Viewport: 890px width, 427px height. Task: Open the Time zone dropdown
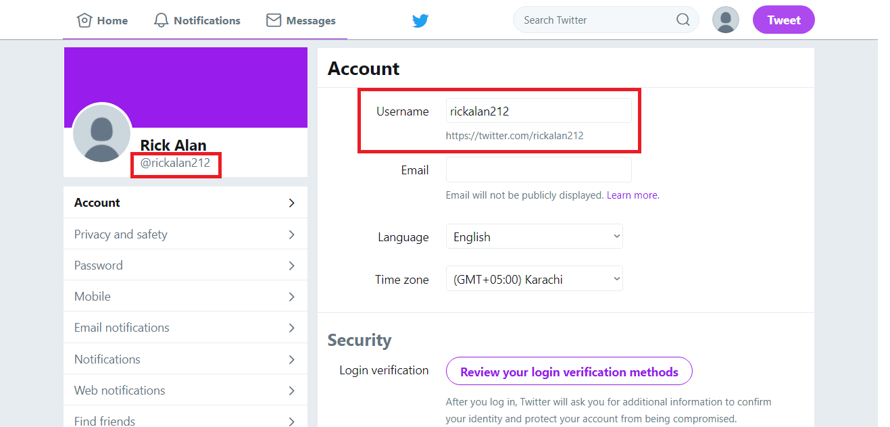point(534,279)
